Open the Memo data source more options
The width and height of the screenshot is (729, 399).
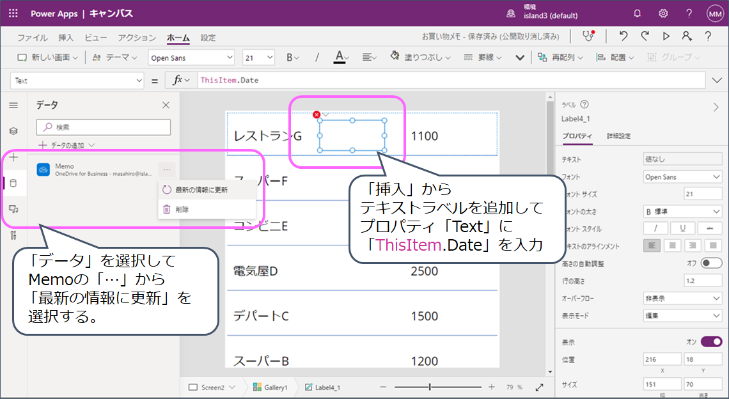click(167, 169)
